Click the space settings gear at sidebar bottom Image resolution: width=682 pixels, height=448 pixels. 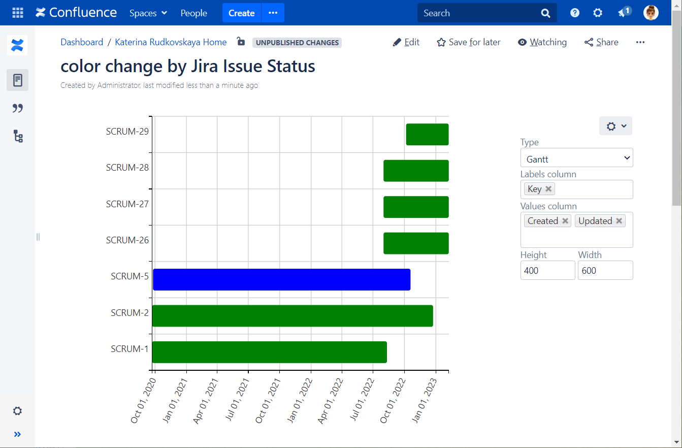[x=17, y=411]
